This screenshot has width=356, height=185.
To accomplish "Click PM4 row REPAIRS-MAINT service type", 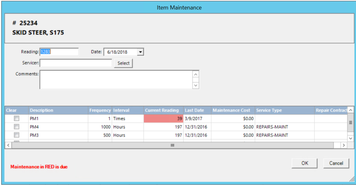I will (285, 127).
